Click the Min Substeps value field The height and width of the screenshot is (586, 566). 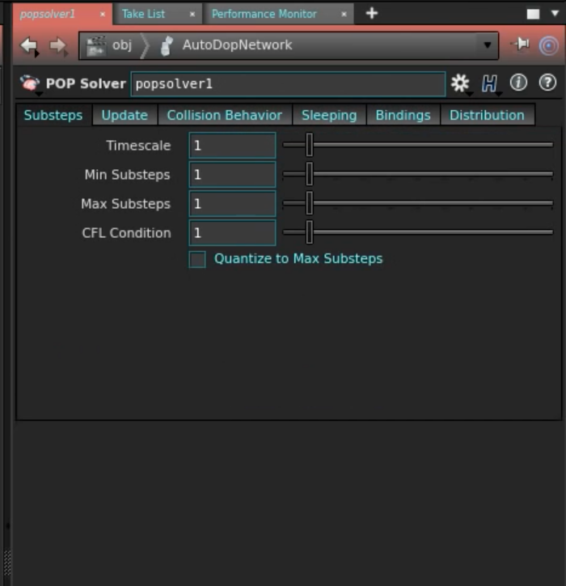232,174
